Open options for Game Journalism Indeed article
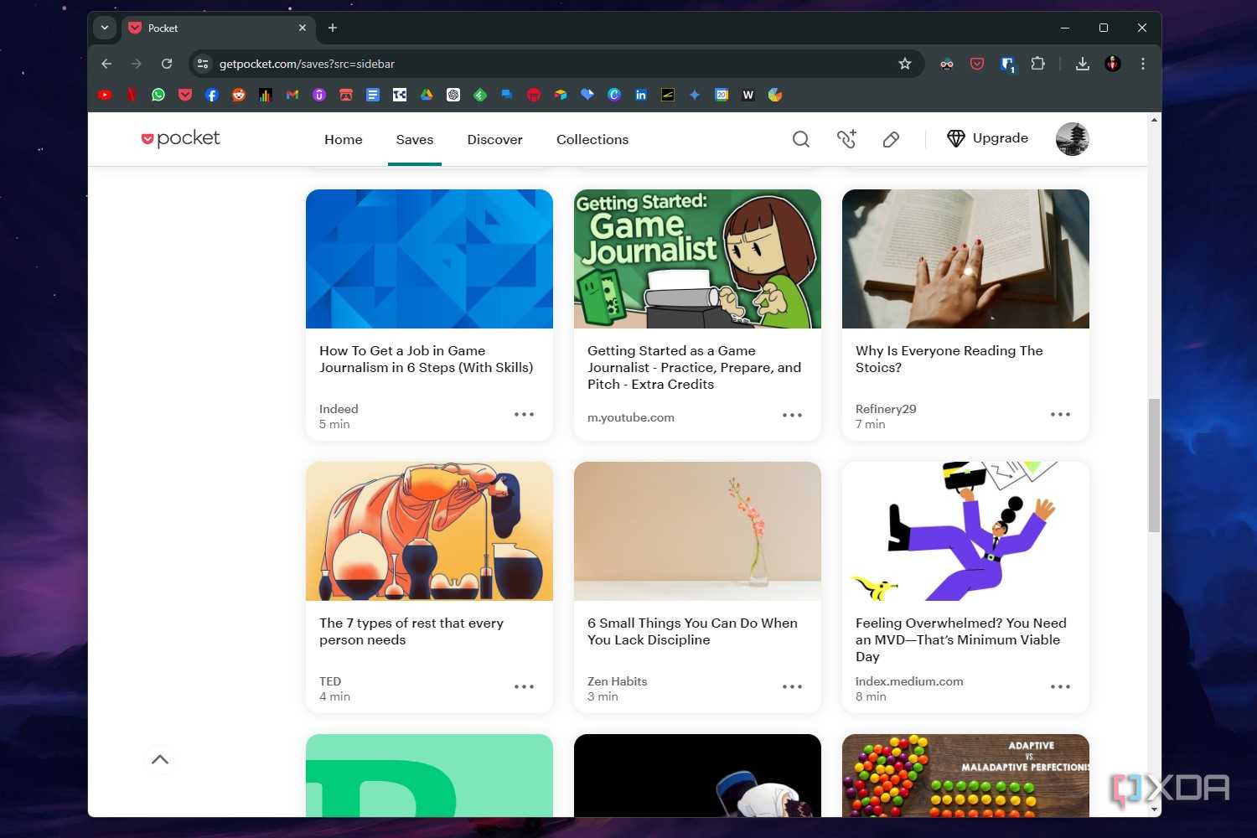1257x838 pixels. coord(524,415)
